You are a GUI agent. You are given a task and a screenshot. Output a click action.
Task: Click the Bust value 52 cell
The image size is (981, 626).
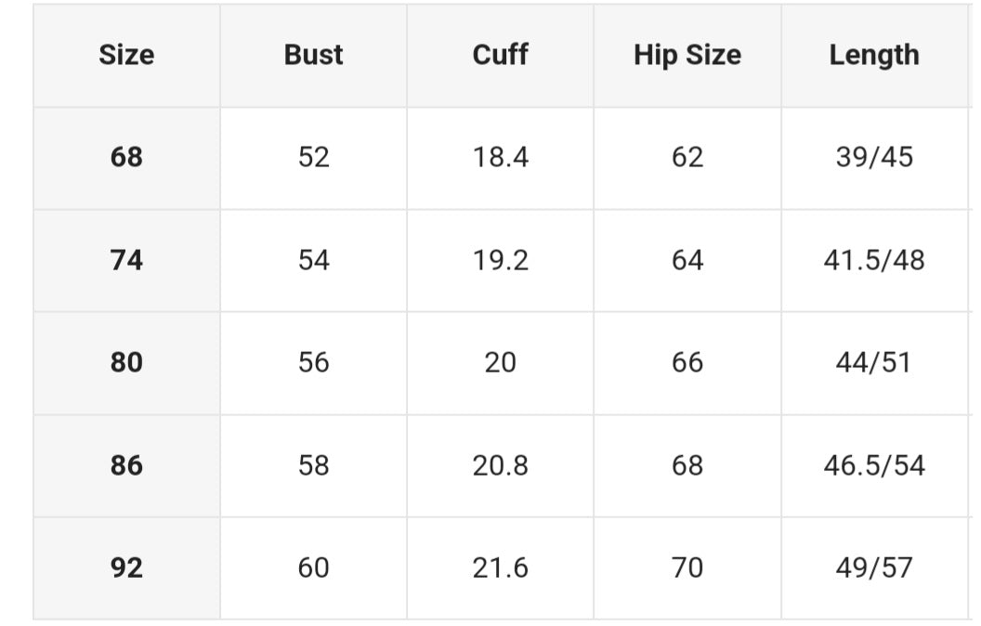[313, 157]
